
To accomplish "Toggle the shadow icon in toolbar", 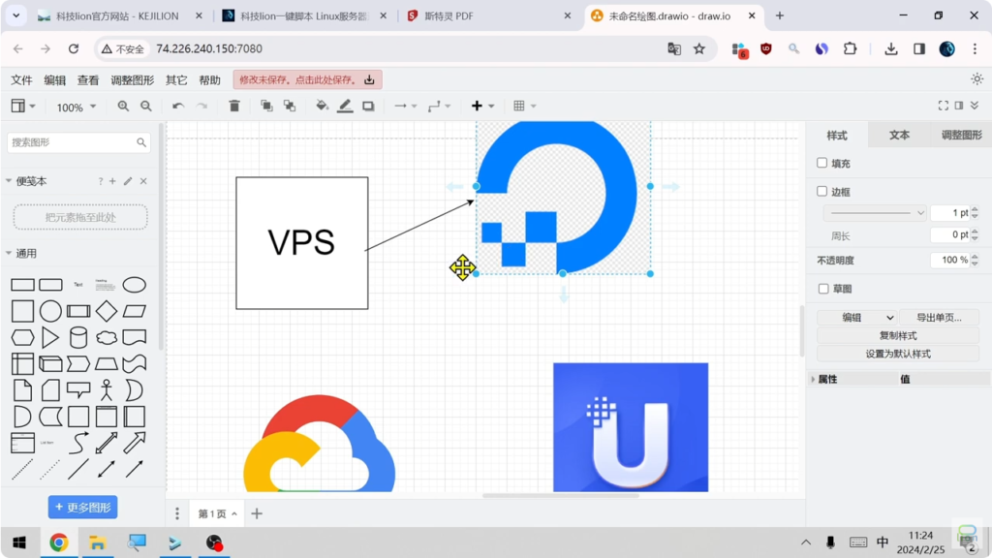I will pyautogui.click(x=368, y=107).
